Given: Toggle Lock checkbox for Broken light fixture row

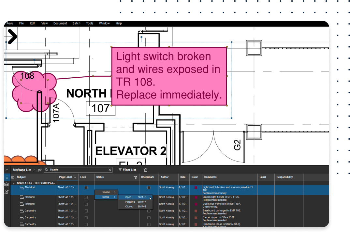Looking at the screenshot, I should coord(86,197).
